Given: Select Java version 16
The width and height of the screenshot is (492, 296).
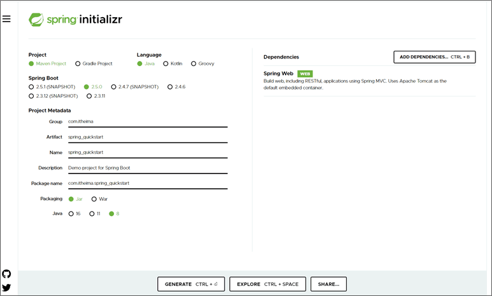Looking at the screenshot, I should click(71, 213).
